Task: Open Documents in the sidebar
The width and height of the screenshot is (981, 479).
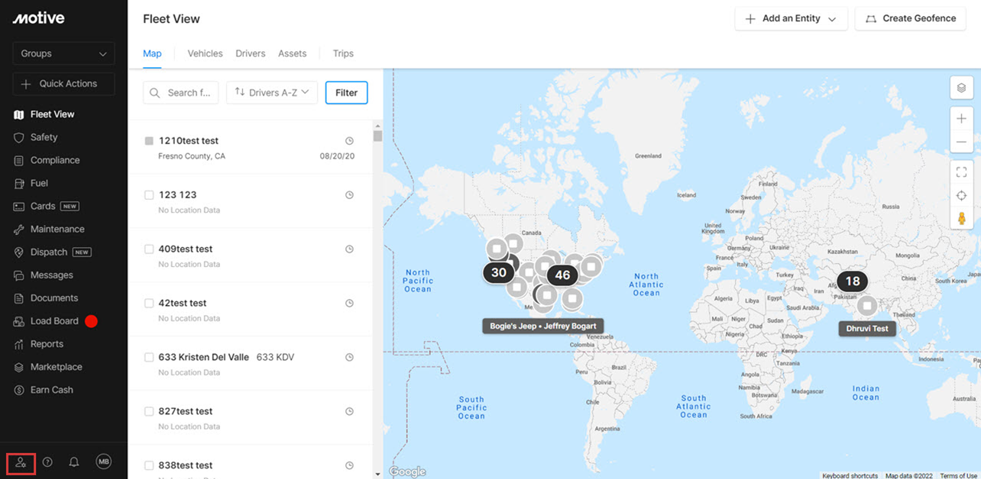Action: [54, 297]
